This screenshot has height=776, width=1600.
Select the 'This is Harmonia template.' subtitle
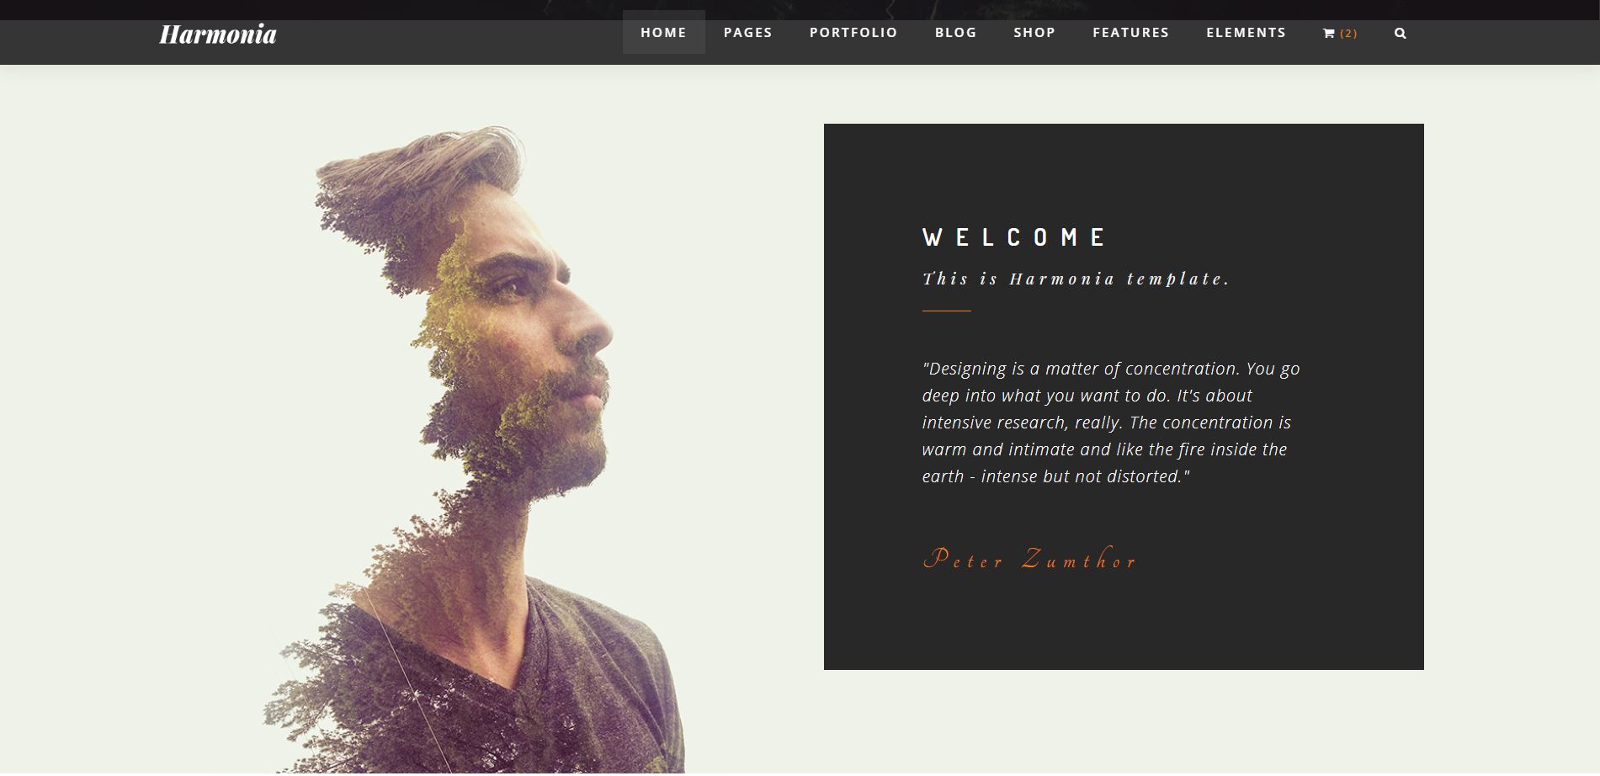pyautogui.click(x=1076, y=279)
